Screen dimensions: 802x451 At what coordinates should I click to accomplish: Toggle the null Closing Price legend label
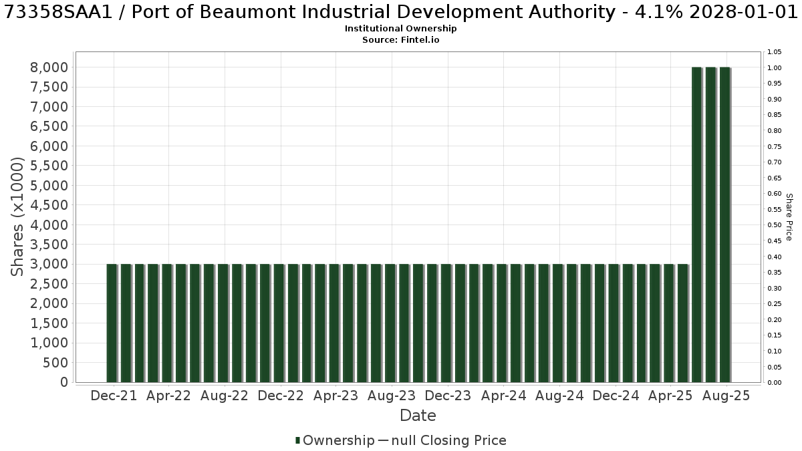(x=448, y=440)
